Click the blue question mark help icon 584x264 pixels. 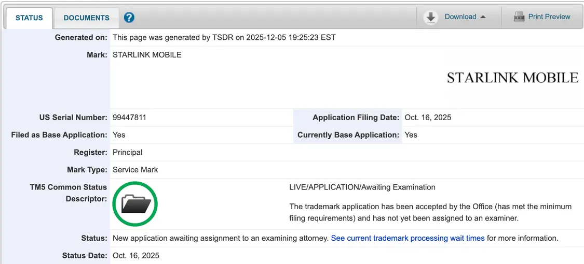(129, 18)
